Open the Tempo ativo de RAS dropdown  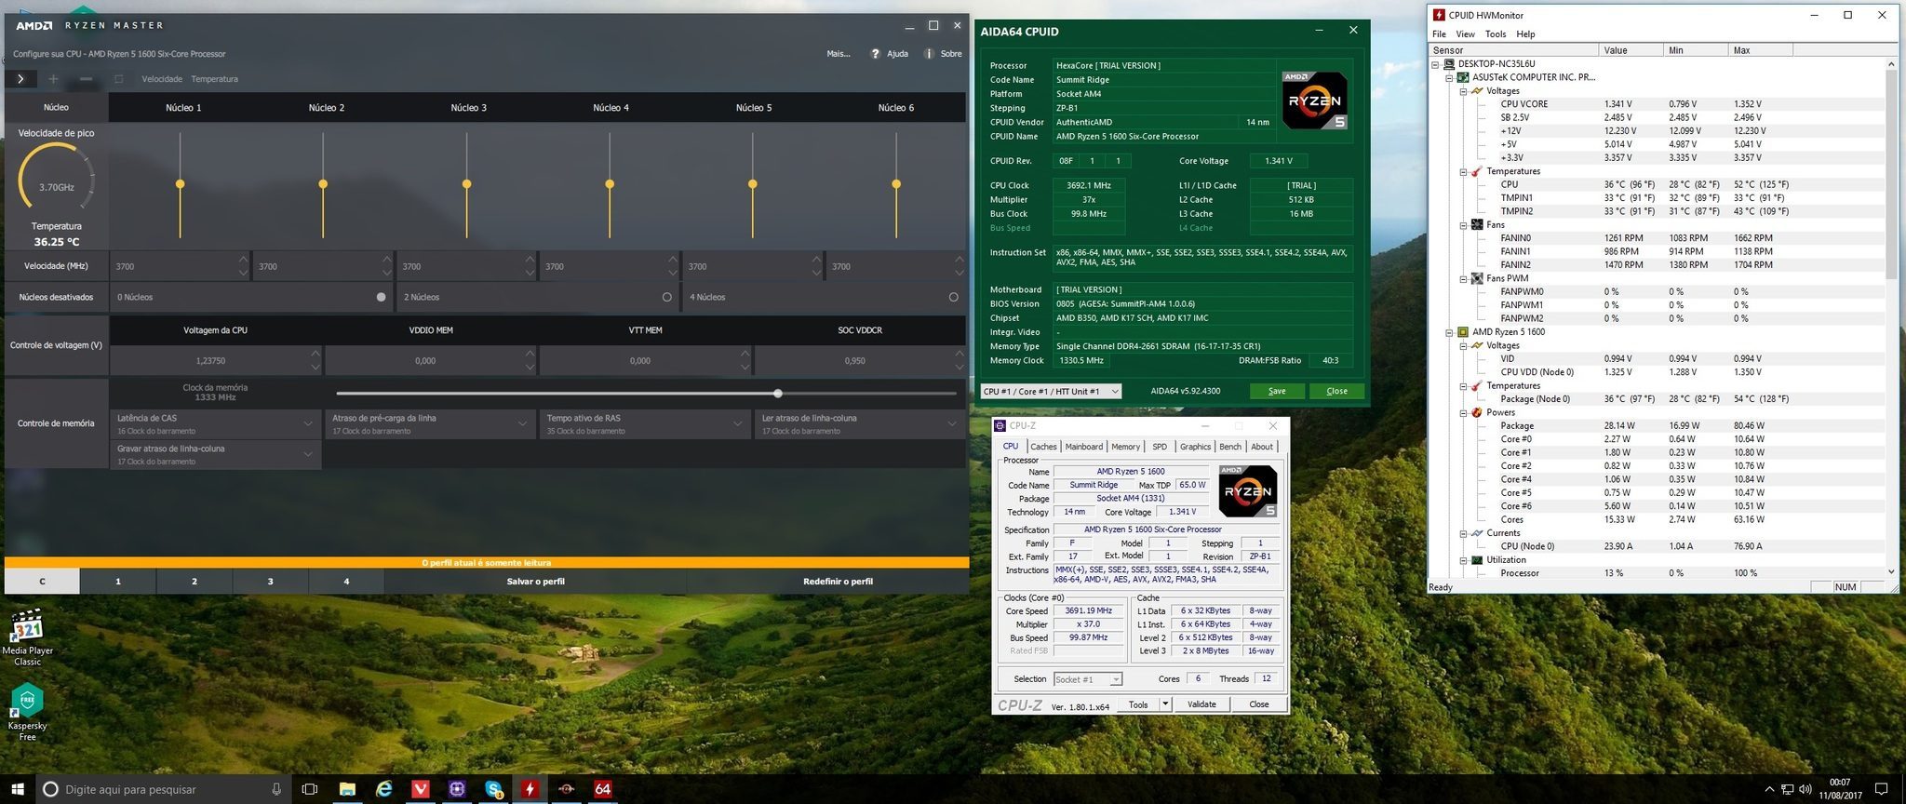[645, 424]
